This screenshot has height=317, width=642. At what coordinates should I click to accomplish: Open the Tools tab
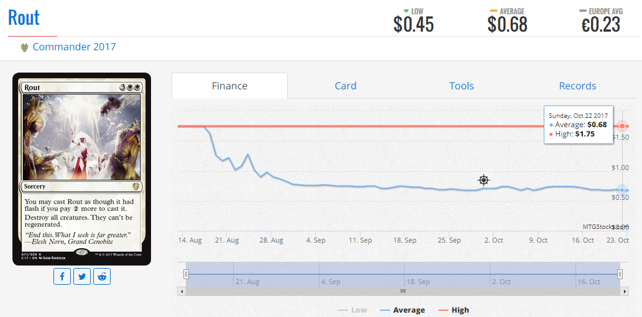461,86
